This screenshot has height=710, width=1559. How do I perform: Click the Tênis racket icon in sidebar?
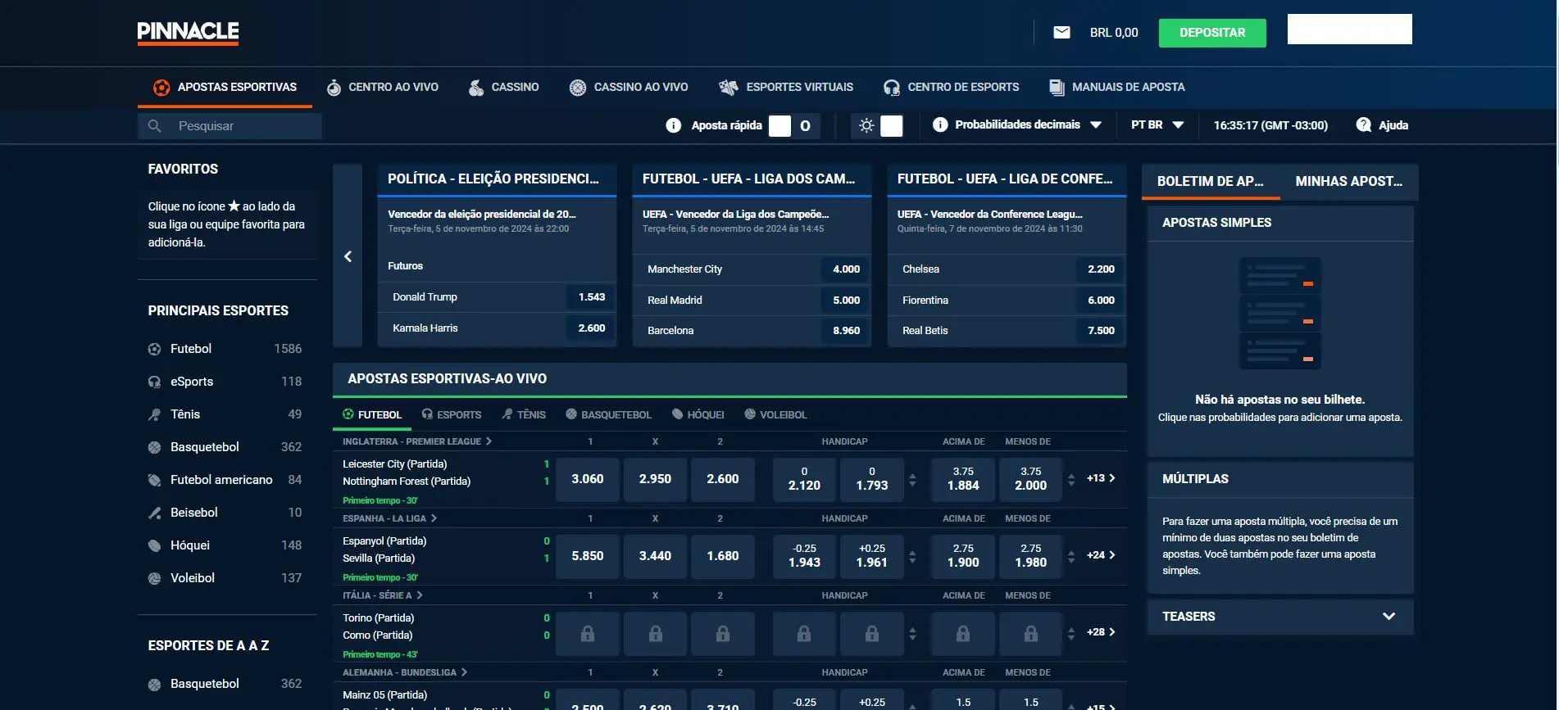click(154, 414)
